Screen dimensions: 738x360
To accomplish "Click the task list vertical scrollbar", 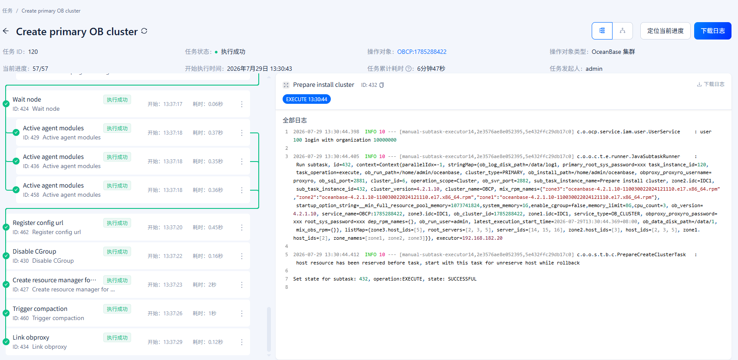I will point(269,329).
